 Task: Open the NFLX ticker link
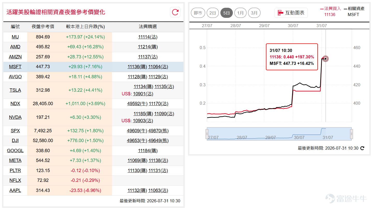tap(15, 180)
